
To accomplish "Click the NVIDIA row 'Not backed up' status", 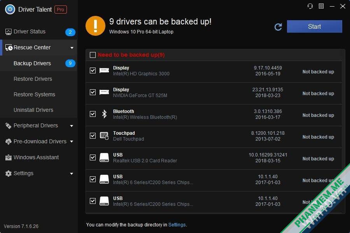I will (x=318, y=94).
